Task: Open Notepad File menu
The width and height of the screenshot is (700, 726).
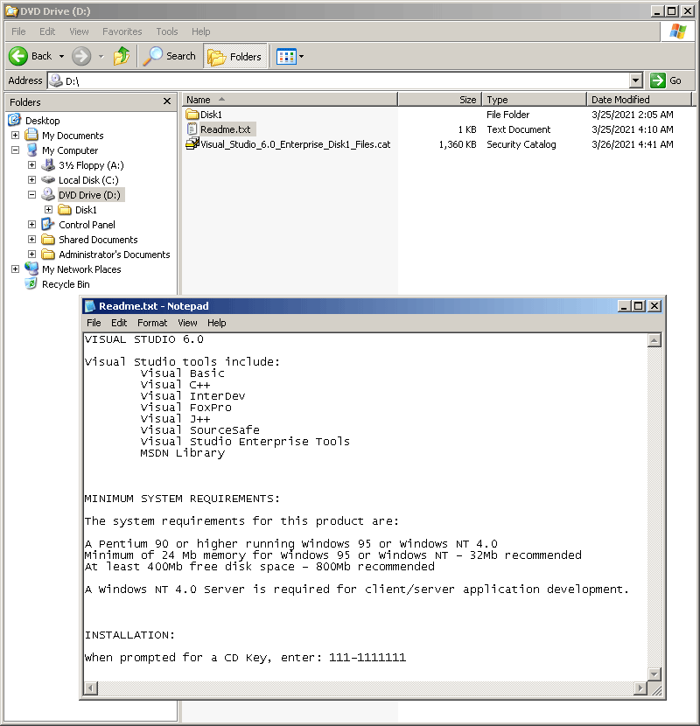Action: (x=94, y=323)
